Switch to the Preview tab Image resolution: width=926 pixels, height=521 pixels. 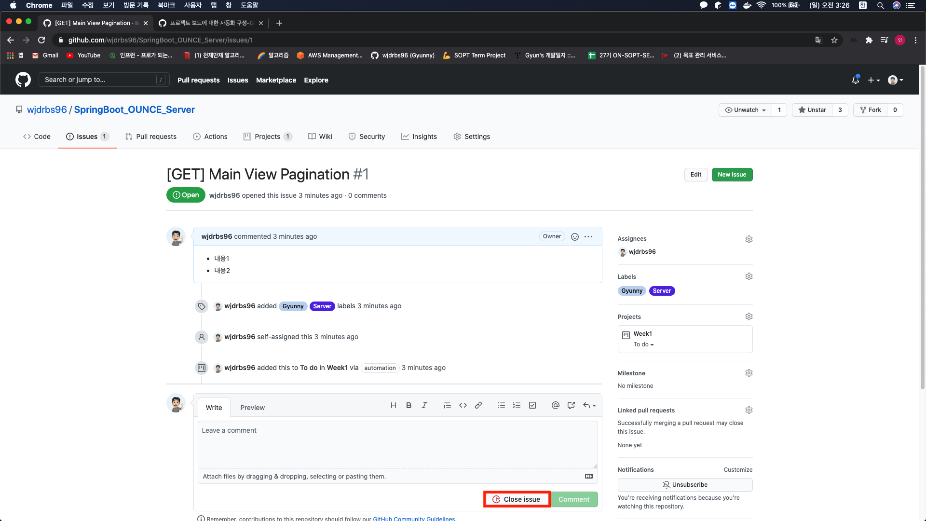point(252,408)
